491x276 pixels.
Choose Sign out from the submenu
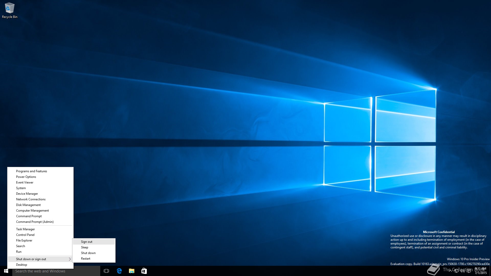pos(87,242)
